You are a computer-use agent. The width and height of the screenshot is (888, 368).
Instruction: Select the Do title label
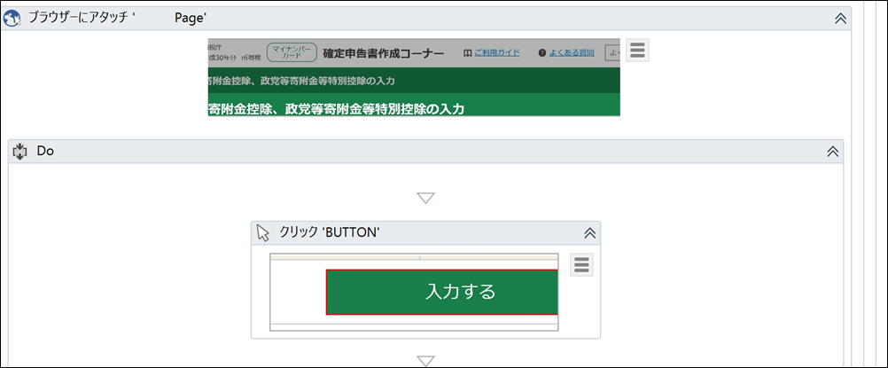tap(45, 152)
